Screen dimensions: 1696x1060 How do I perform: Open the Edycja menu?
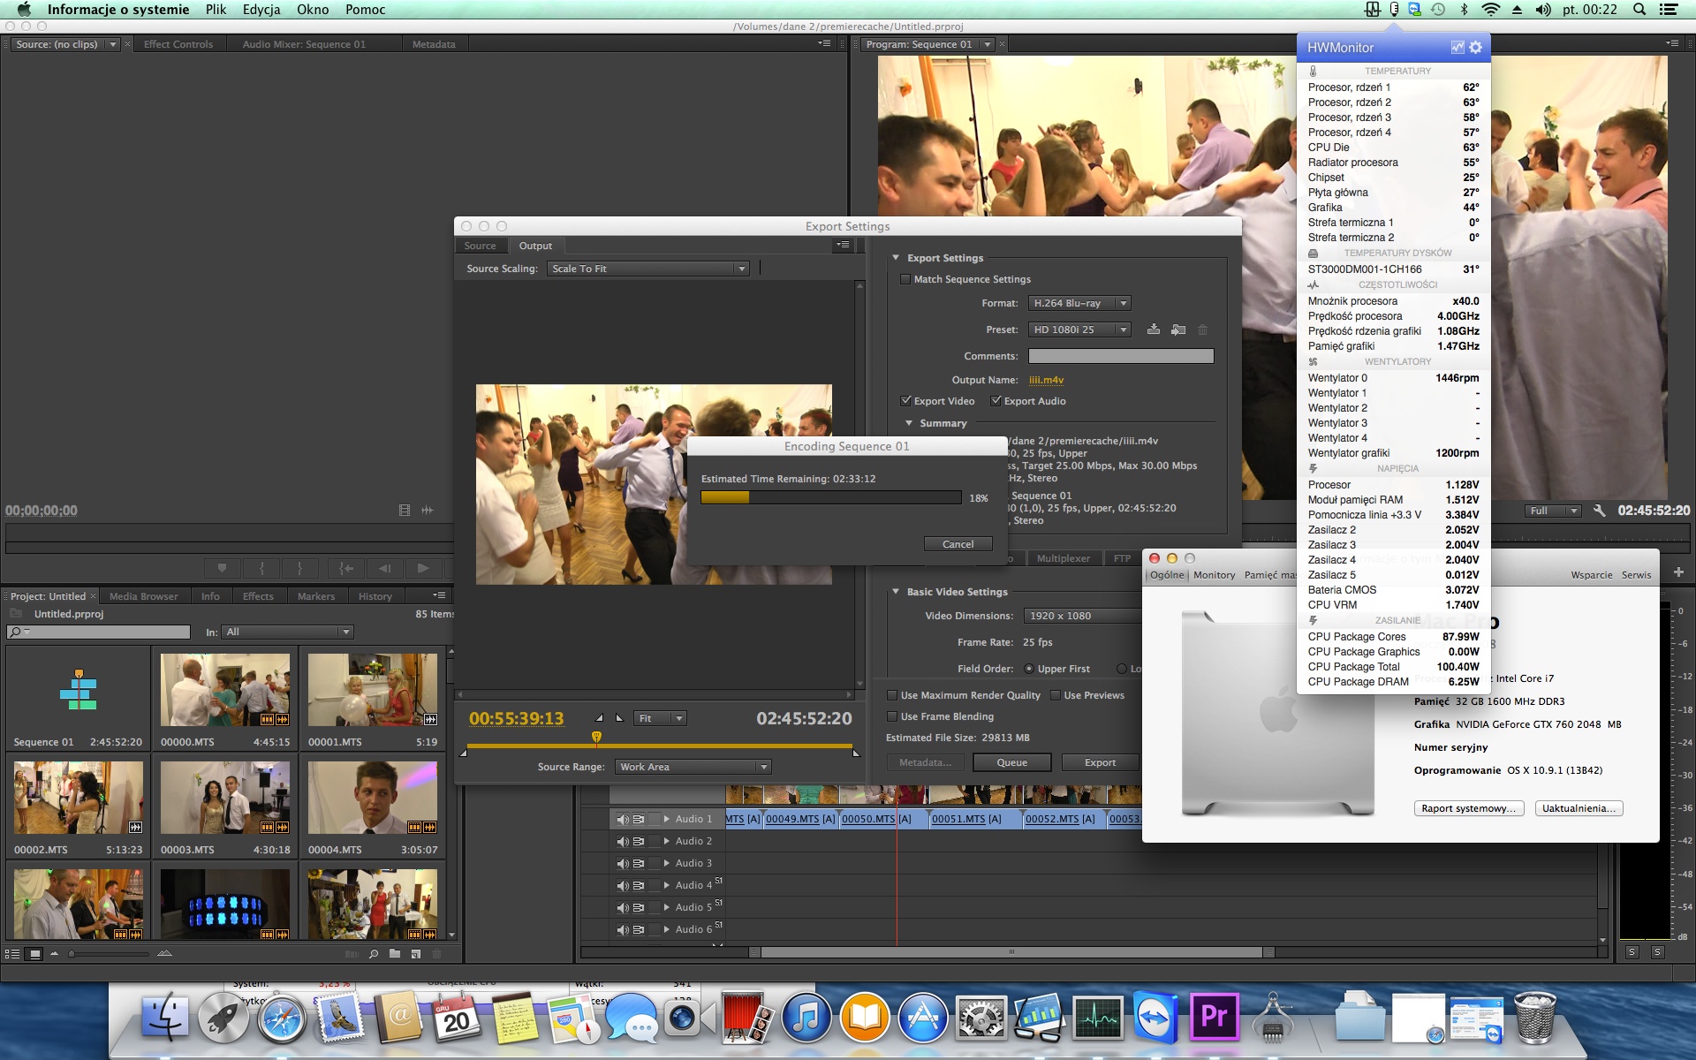click(x=261, y=10)
